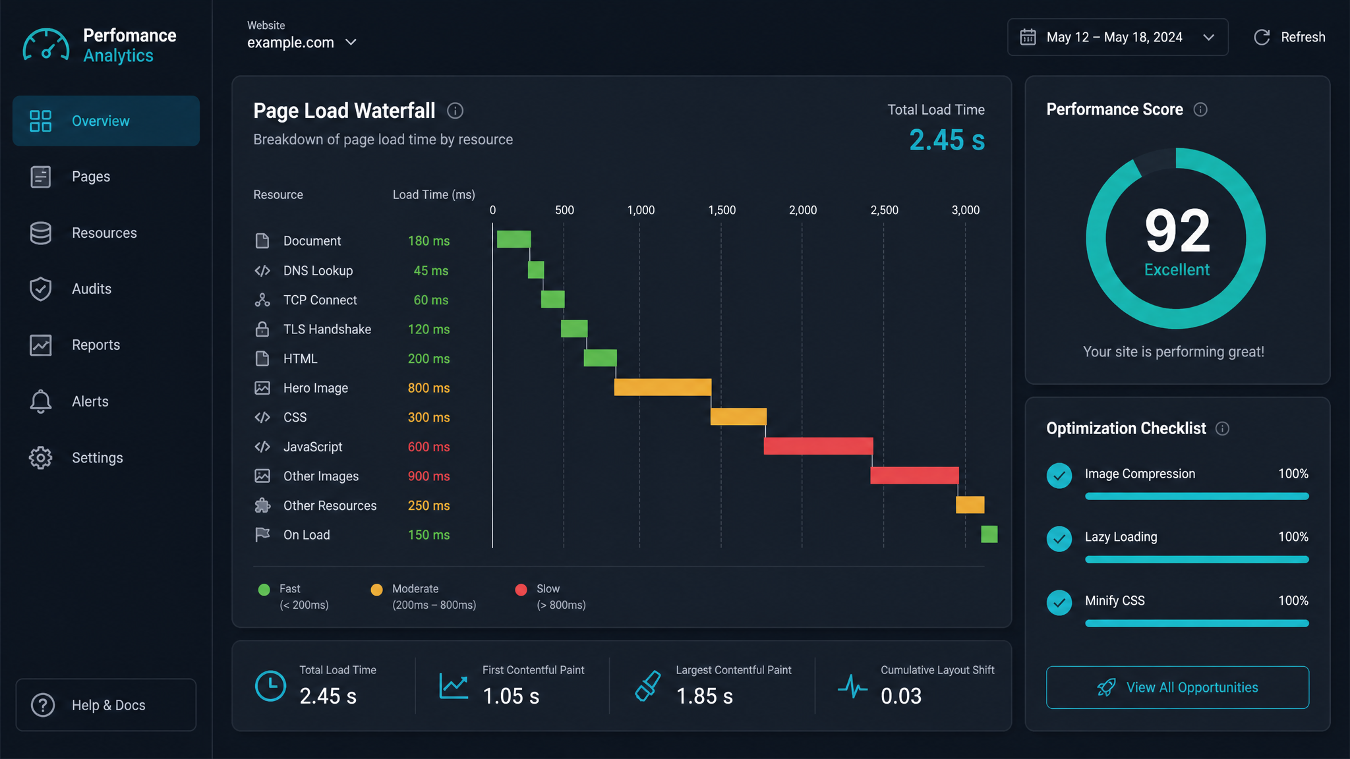Click the Other Images waterfall bar

click(x=915, y=475)
